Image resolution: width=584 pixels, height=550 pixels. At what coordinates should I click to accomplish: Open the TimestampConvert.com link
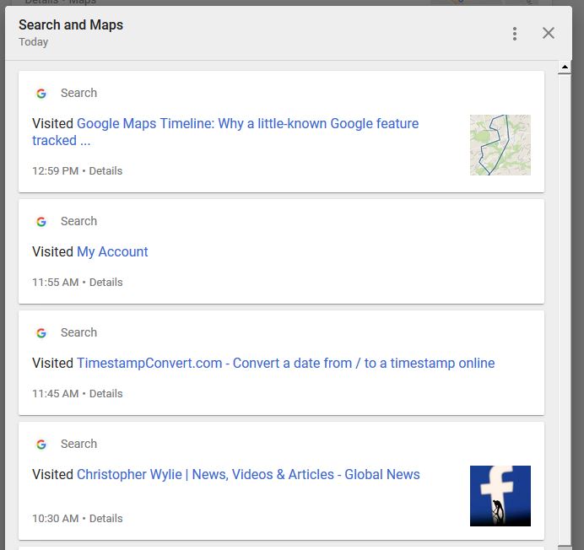285,364
